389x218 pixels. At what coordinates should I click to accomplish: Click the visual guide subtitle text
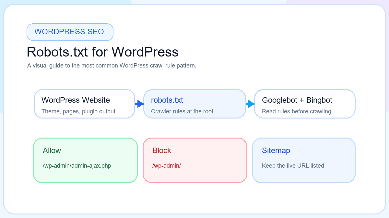pos(112,66)
